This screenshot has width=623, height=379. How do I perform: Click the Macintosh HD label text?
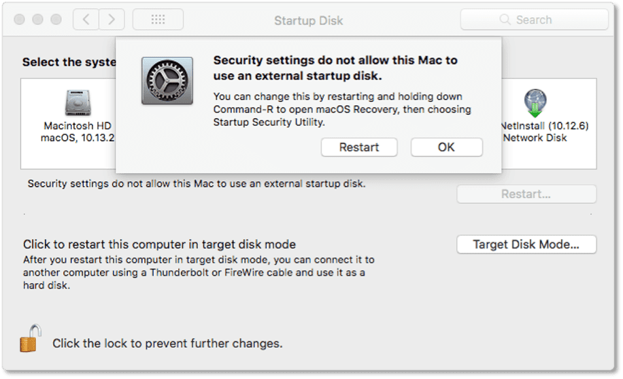pyautogui.click(x=78, y=126)
